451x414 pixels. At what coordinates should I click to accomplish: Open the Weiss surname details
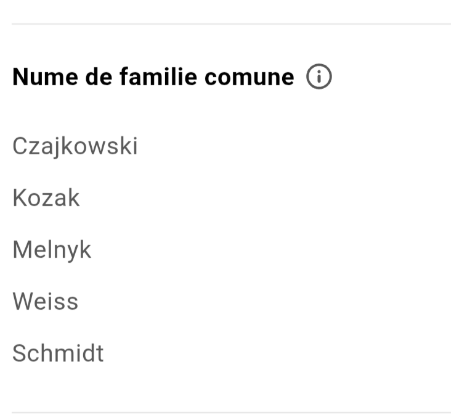coord(46,302)
